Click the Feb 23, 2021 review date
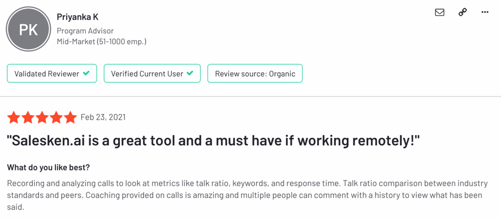 103,117
